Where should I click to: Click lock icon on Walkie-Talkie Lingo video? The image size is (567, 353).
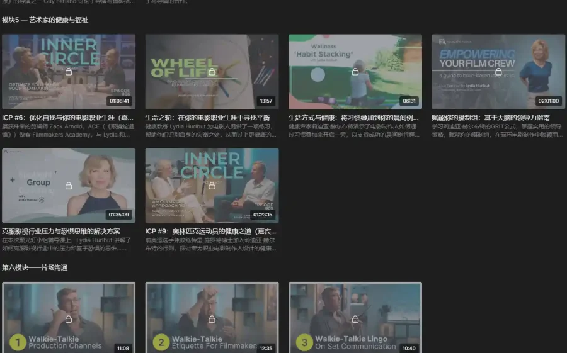coord(355,320)
